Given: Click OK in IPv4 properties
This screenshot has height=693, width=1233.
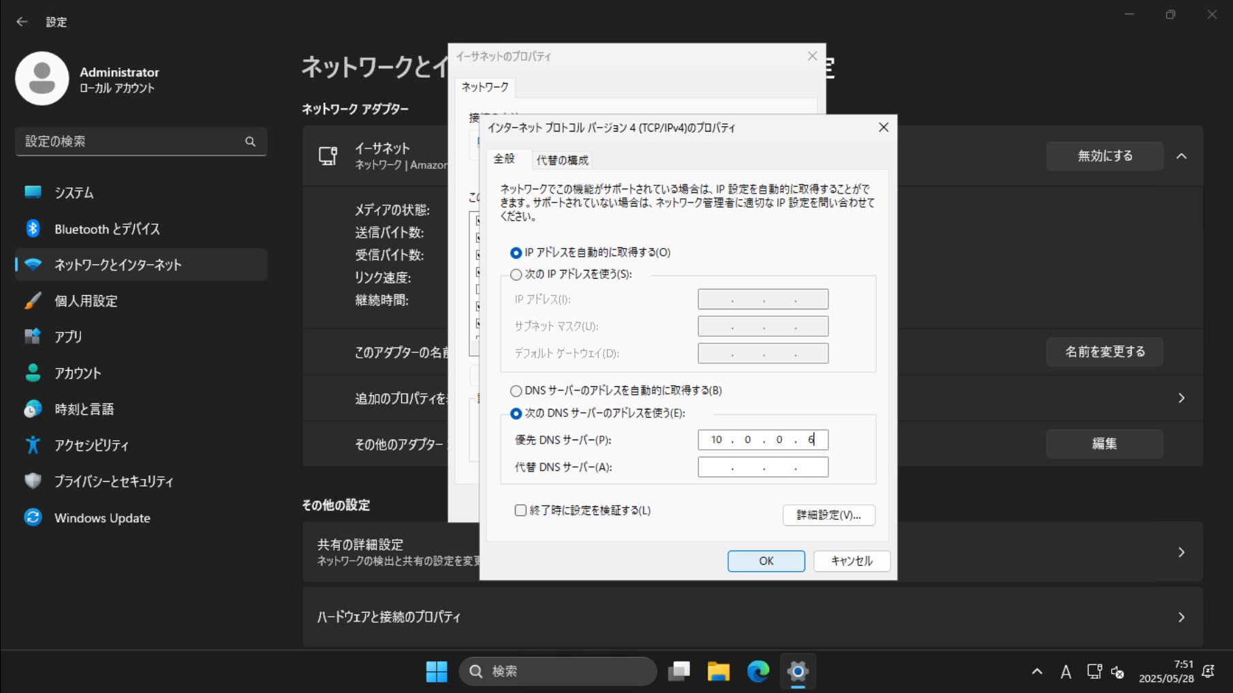Looking at the screenshot, I should tap(766, 561).
